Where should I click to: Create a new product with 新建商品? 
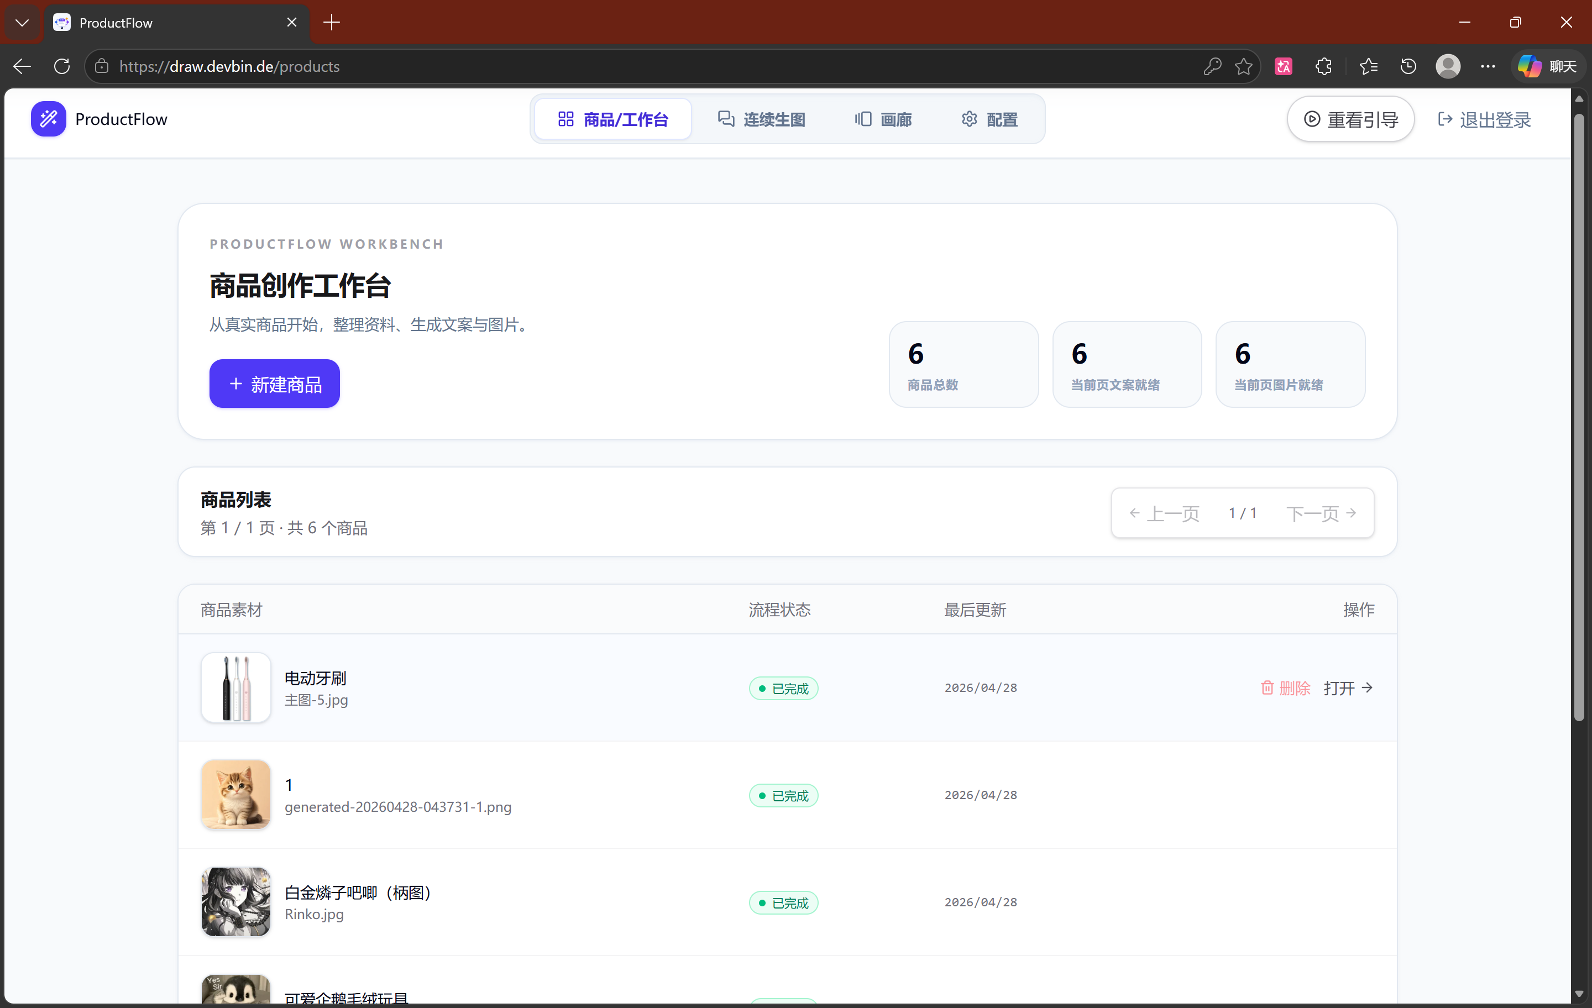click(274, 384)
